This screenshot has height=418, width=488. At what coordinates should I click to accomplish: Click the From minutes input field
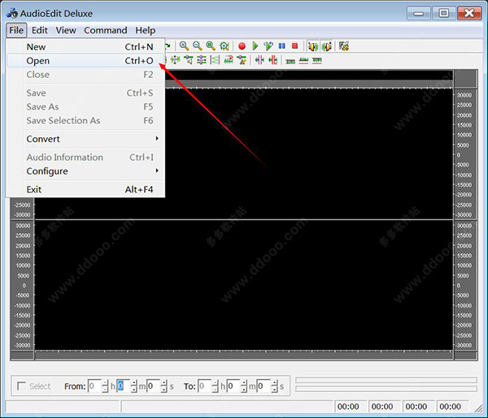[x=124, y=386]
